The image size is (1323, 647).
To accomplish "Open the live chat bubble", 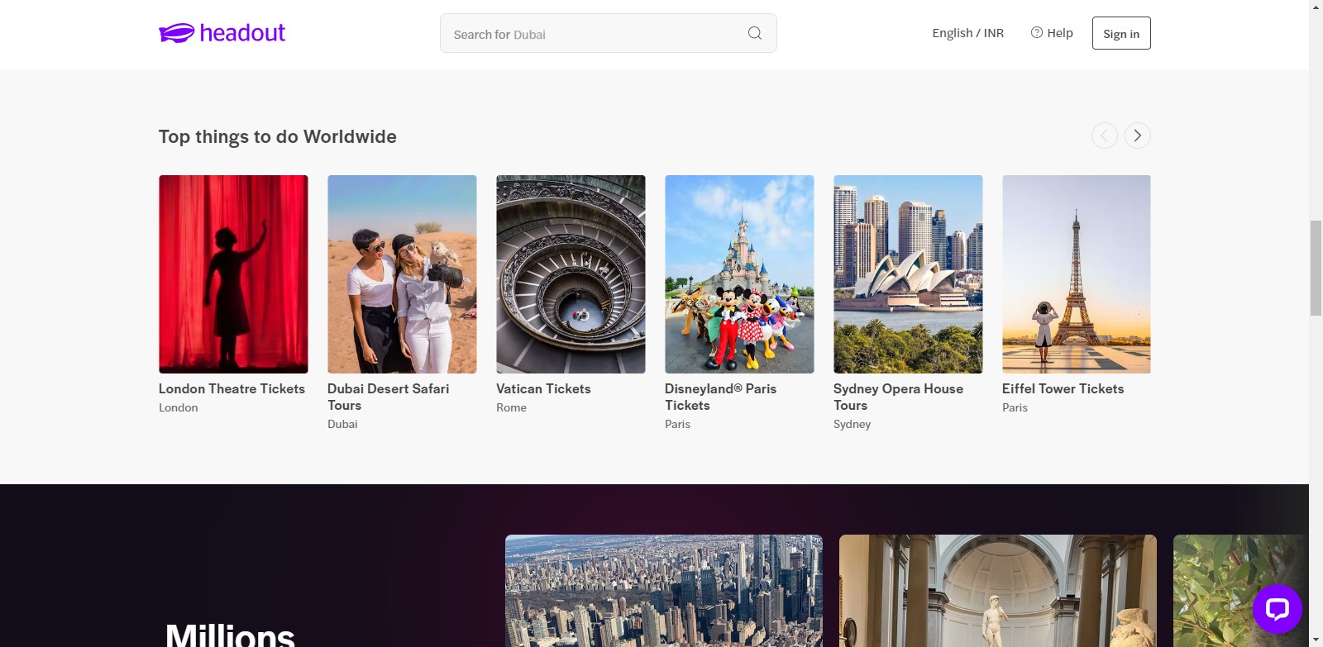I will coord(1277,609).
